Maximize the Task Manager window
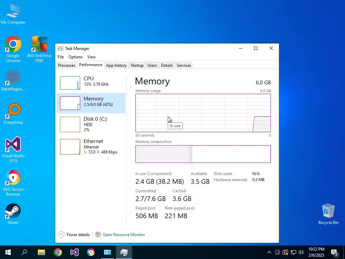This screenshot has height=259, width=345. point(256,48)
